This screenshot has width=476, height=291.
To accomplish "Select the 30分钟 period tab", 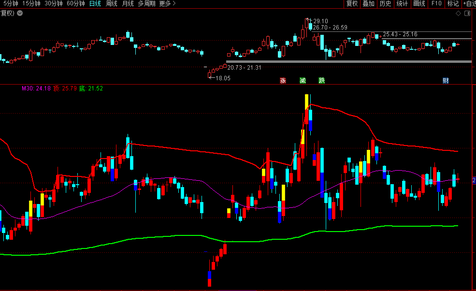I will coord(53,4).
